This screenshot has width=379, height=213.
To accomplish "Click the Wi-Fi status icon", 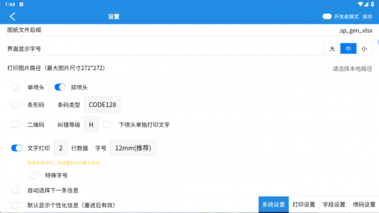I will coord(360,4).
